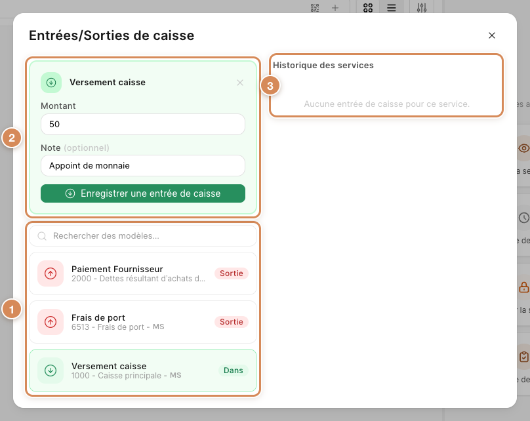
Task: Click the 1000 - Caisse principale subtitle
Action: (x=126, y=376)
